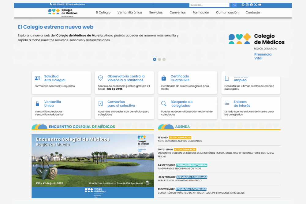Select the first carousel dot
306x204 pixels.
tap(155, 59)
